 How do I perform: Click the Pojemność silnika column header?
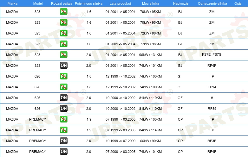coord(88,3)
